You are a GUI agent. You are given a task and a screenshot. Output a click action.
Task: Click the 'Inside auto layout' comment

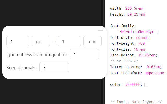[136, 102]
